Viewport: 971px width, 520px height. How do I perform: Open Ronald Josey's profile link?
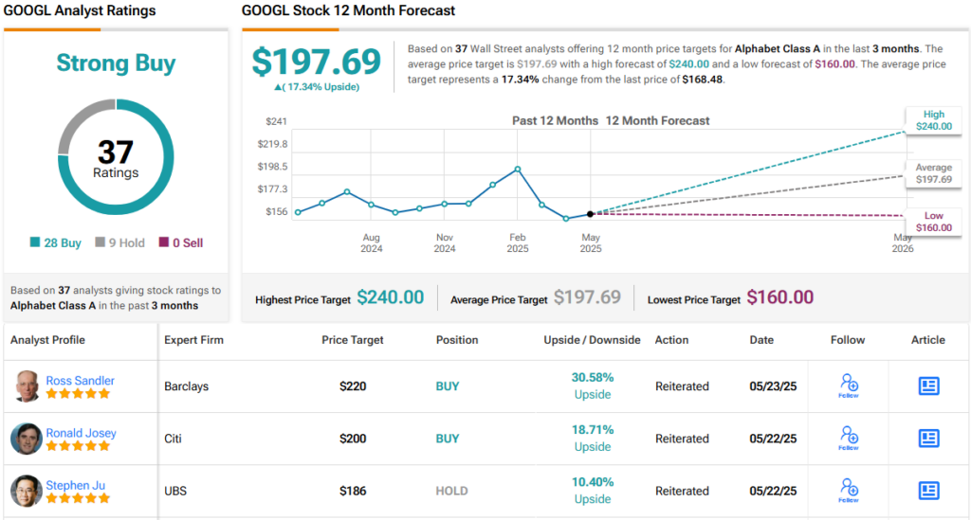click(82, 433)
